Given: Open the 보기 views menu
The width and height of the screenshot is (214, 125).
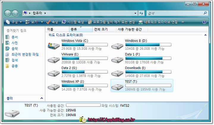Looking at the screenshot, I should pos(34,22).
